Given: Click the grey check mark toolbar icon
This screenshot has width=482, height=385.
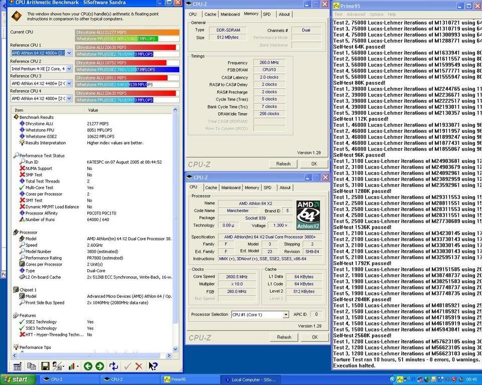Looking at the screenshot, I should [128, 366].
